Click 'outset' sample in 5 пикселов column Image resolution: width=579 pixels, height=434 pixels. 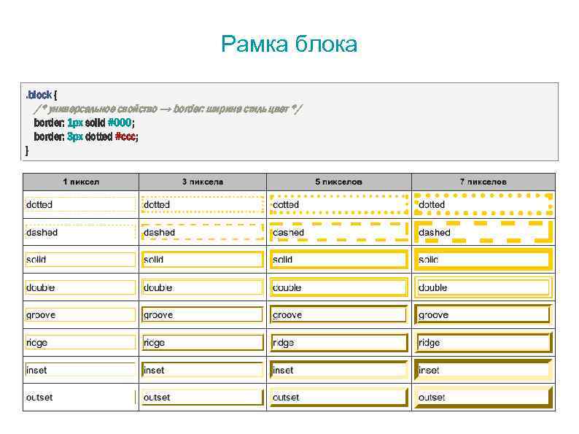tap(339, 398)
